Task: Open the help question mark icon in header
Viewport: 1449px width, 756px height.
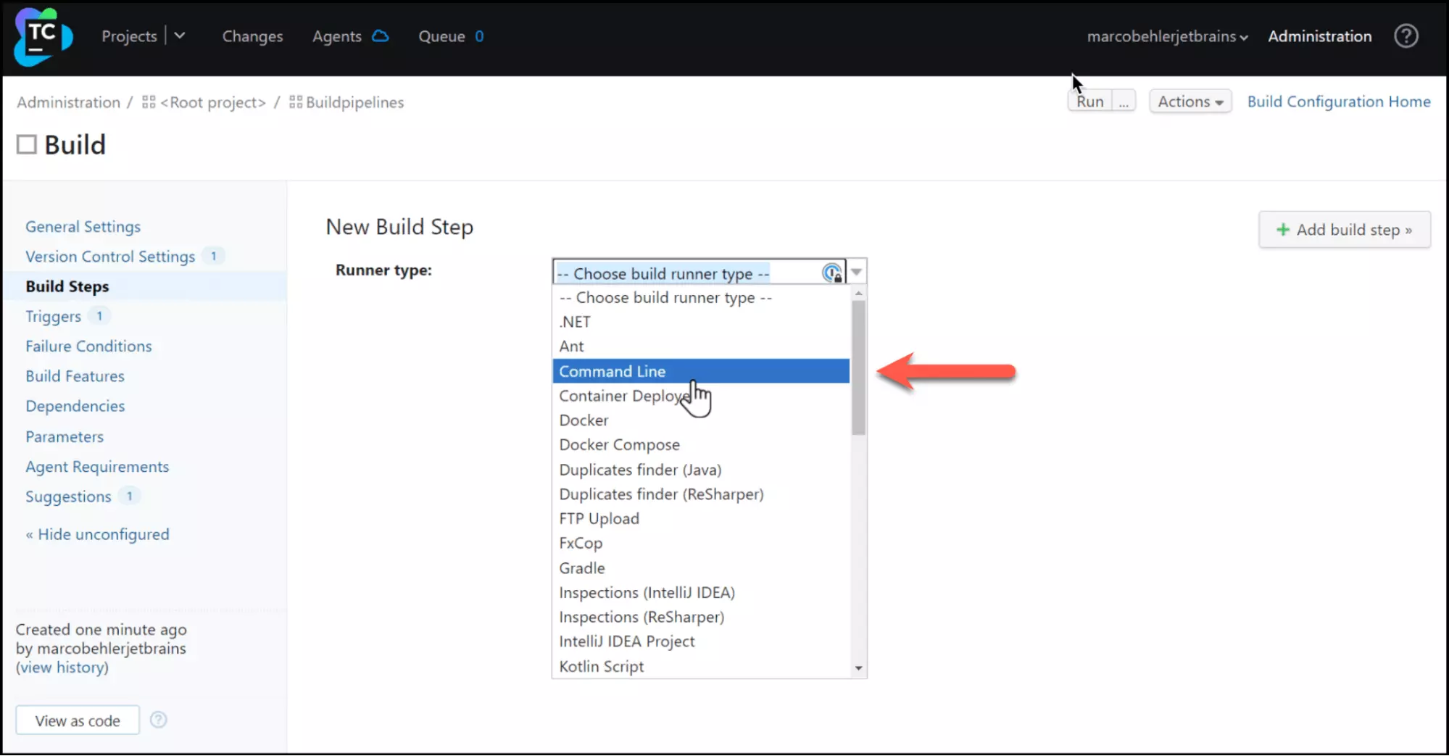Action: (1406, 36)
